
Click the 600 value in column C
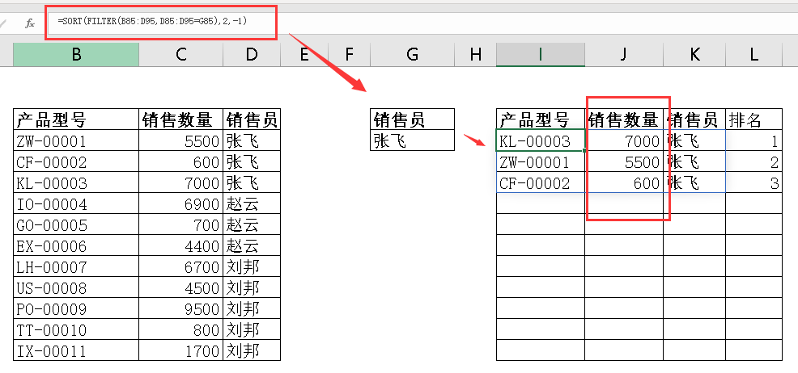click(181, 161)
